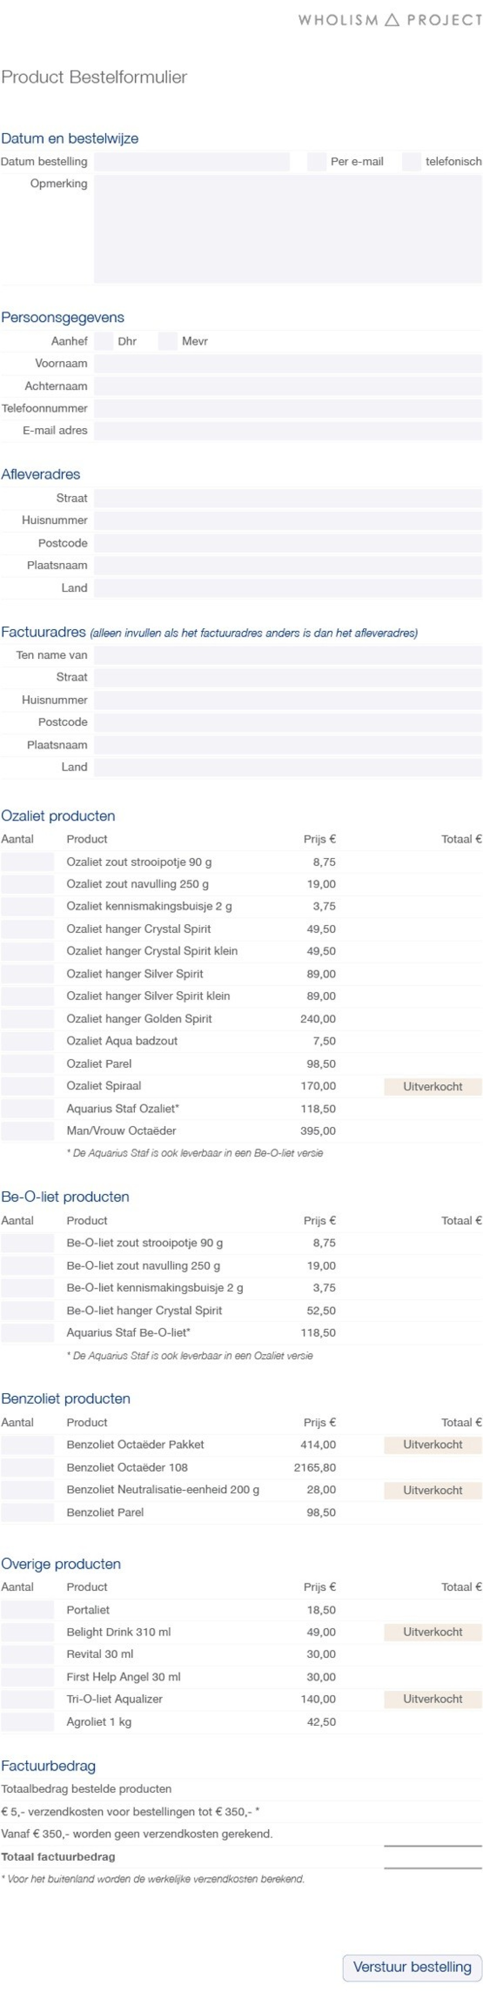Screen dimensions: 483x1992
Task: Focus the Datum bestelling field
Action: (192, 161)
